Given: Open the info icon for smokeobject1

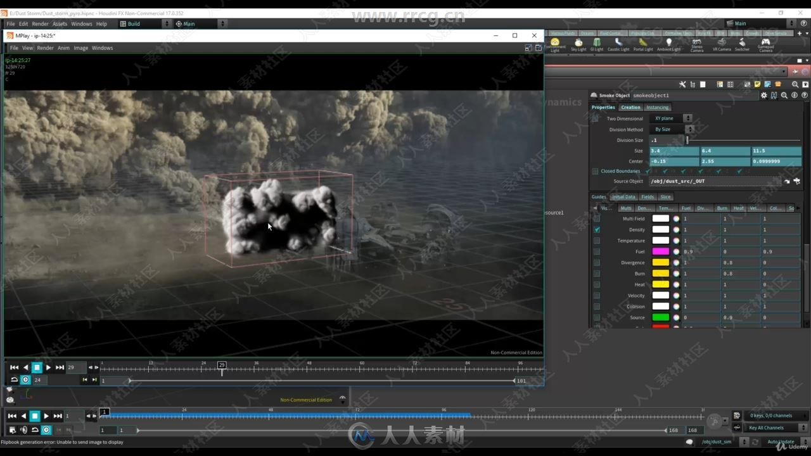Looking at the screenshot, I should click(795, 96).
